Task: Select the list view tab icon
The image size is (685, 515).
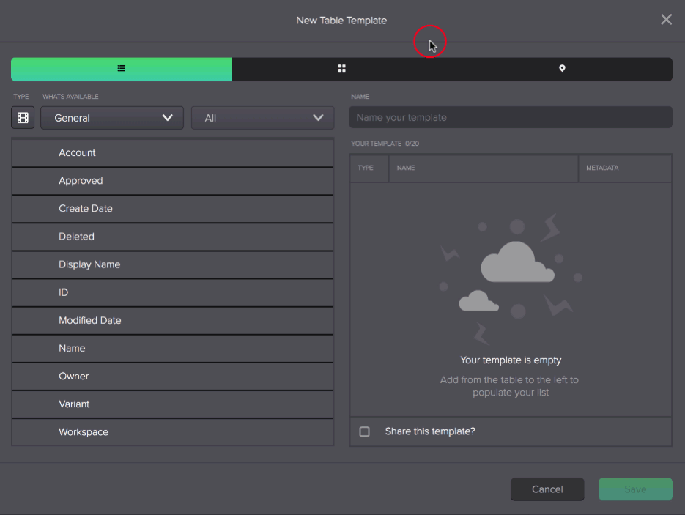Action: pos(122,69)
